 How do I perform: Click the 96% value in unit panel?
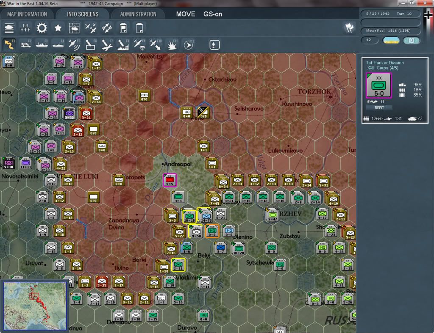[417, 85]
